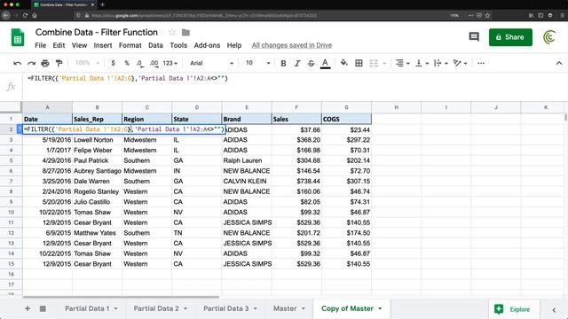Click the merge cells icon

pos(374,63)
